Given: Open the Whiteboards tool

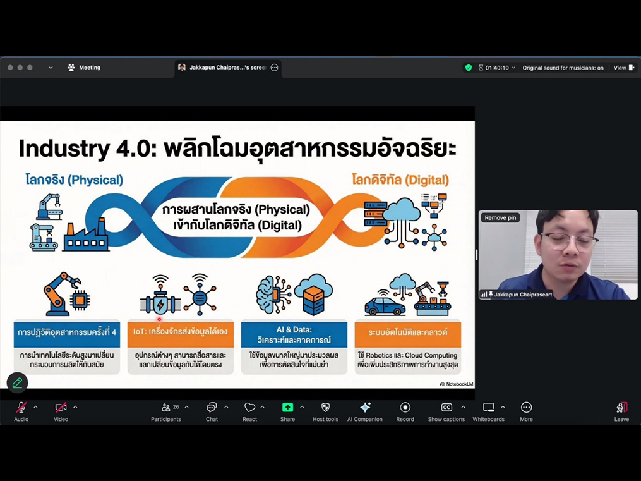Looking at the screenshot, I should [x=488, y=408].
